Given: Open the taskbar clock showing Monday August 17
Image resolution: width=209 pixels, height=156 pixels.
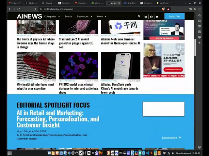Looking at the screenshot, I should pyautogui.click(x=188, y=153).
